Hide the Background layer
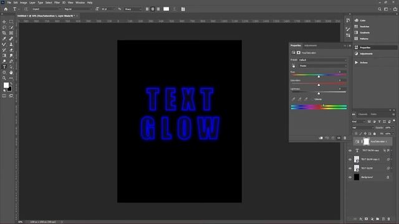Viewport: 399px width, 224px height. tap(350, 177)
